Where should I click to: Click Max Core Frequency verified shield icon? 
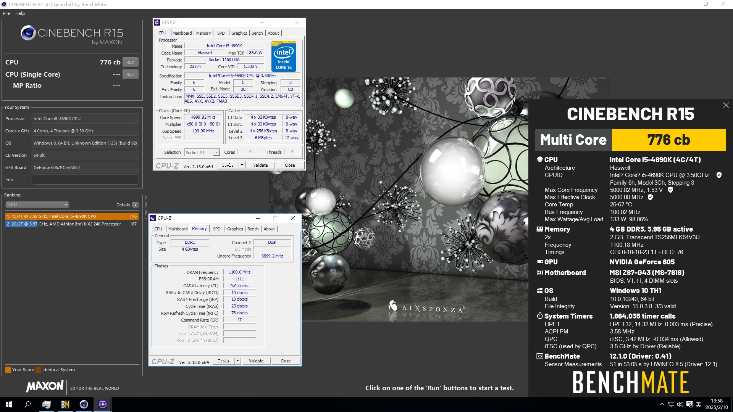[x=670, y=190]
